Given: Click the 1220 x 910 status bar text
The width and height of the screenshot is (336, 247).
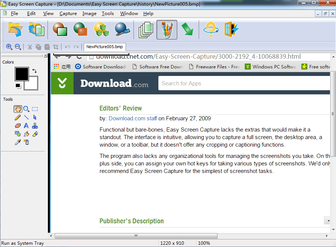Looking at the screenshot, I should point(172,243).
